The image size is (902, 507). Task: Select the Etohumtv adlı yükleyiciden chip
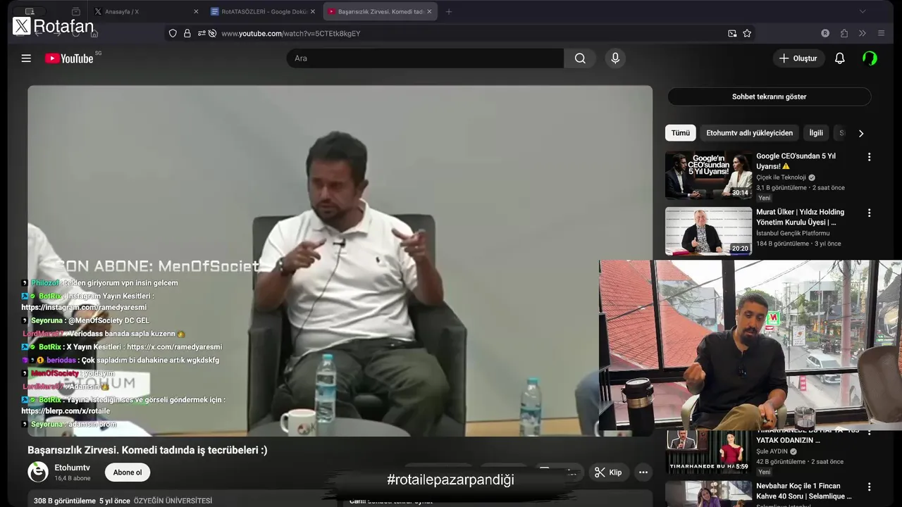749,132
